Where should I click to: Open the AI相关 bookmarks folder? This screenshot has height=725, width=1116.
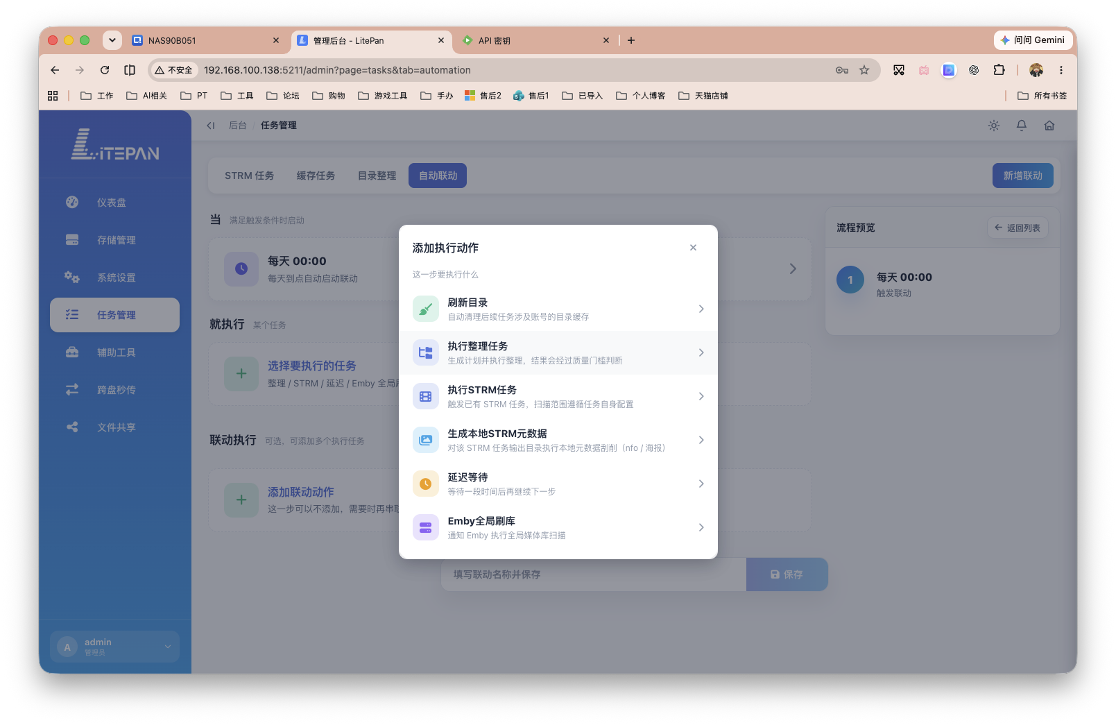click(x=147, y=96)
